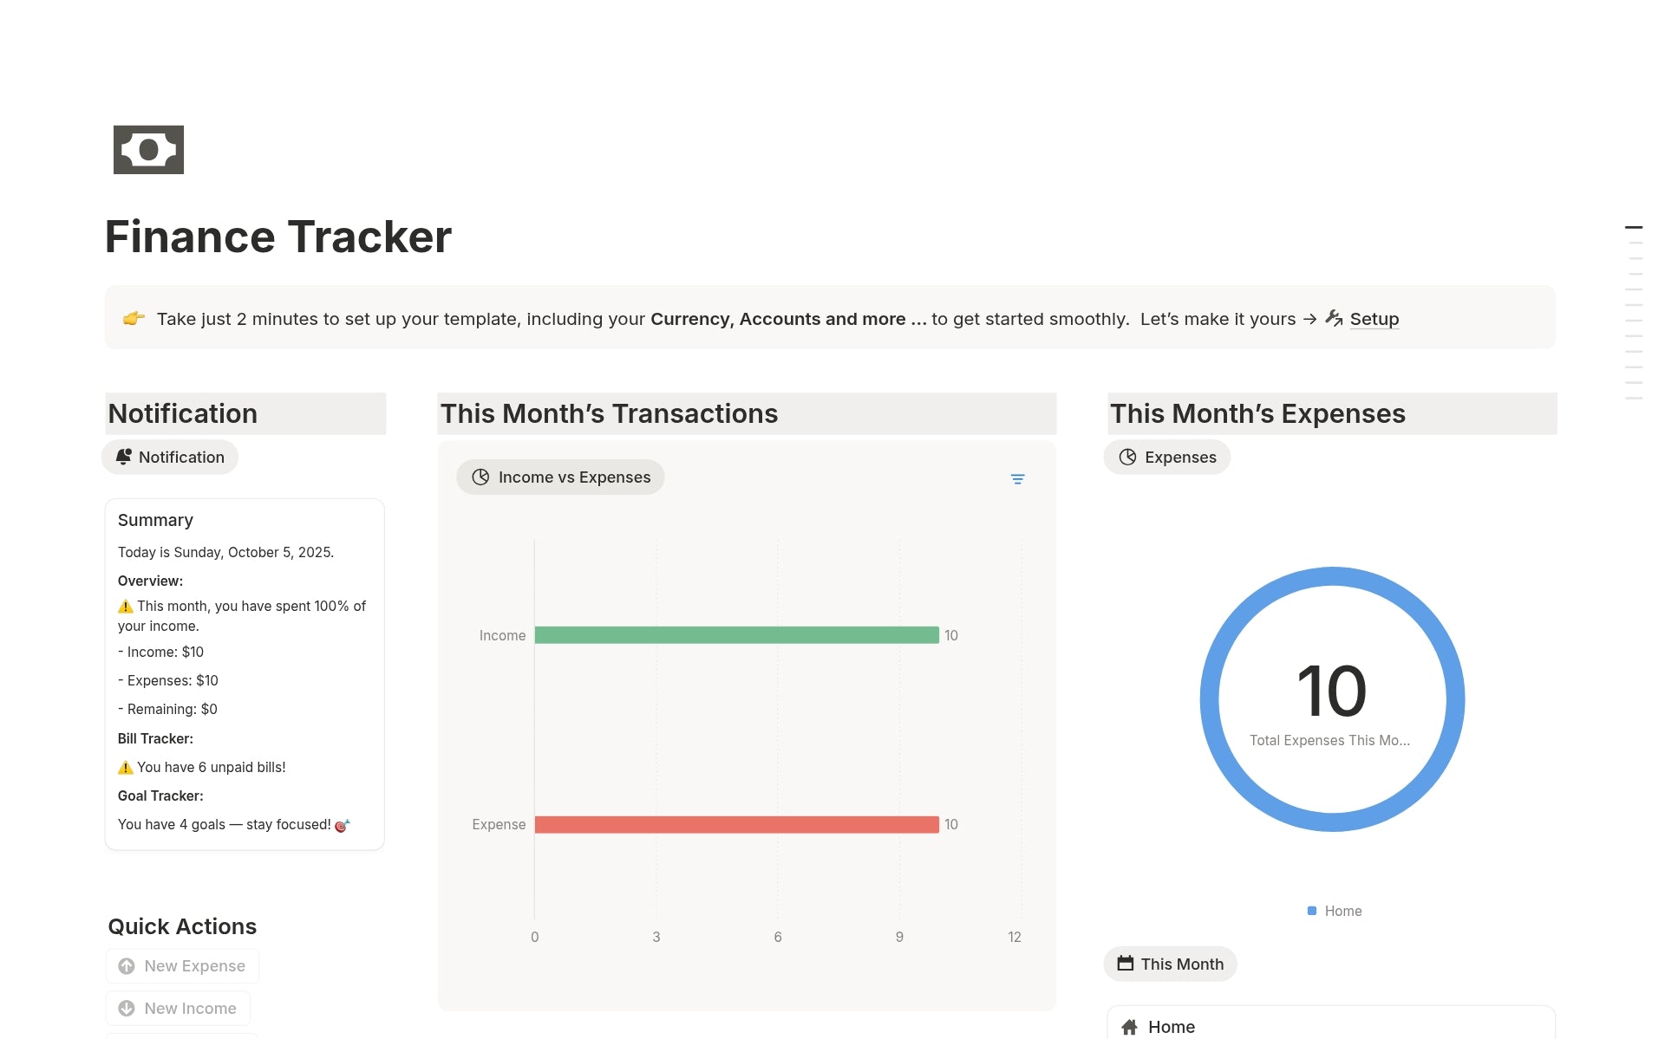
Task: Click the green Income bar
Action: pos(736,635)
